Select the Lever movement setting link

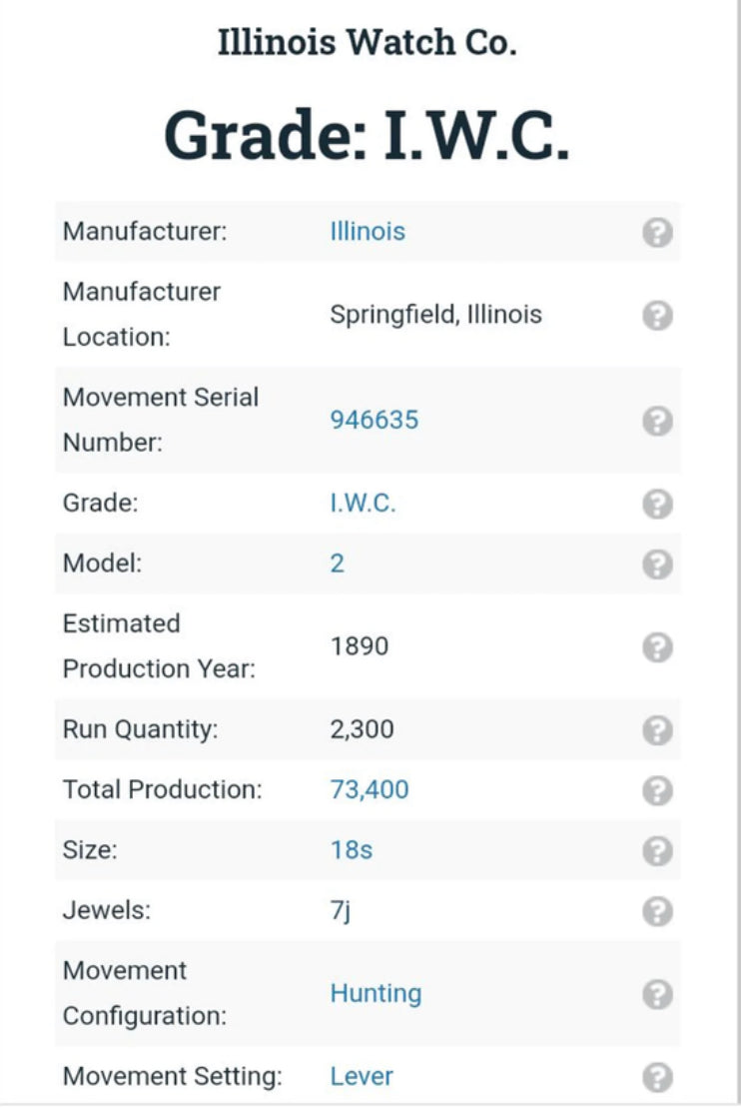click(362, 1077)
